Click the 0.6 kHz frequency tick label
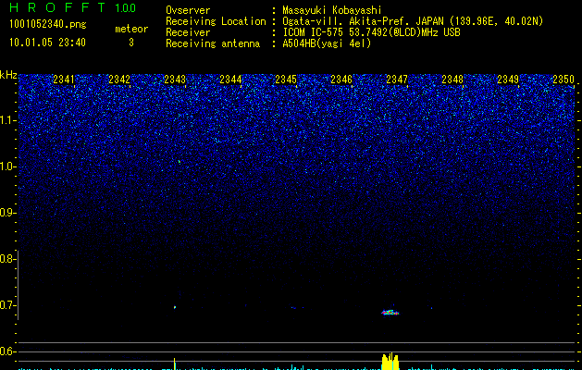Image resolution: width=582 pixels, height=370 pixels. 7,351
